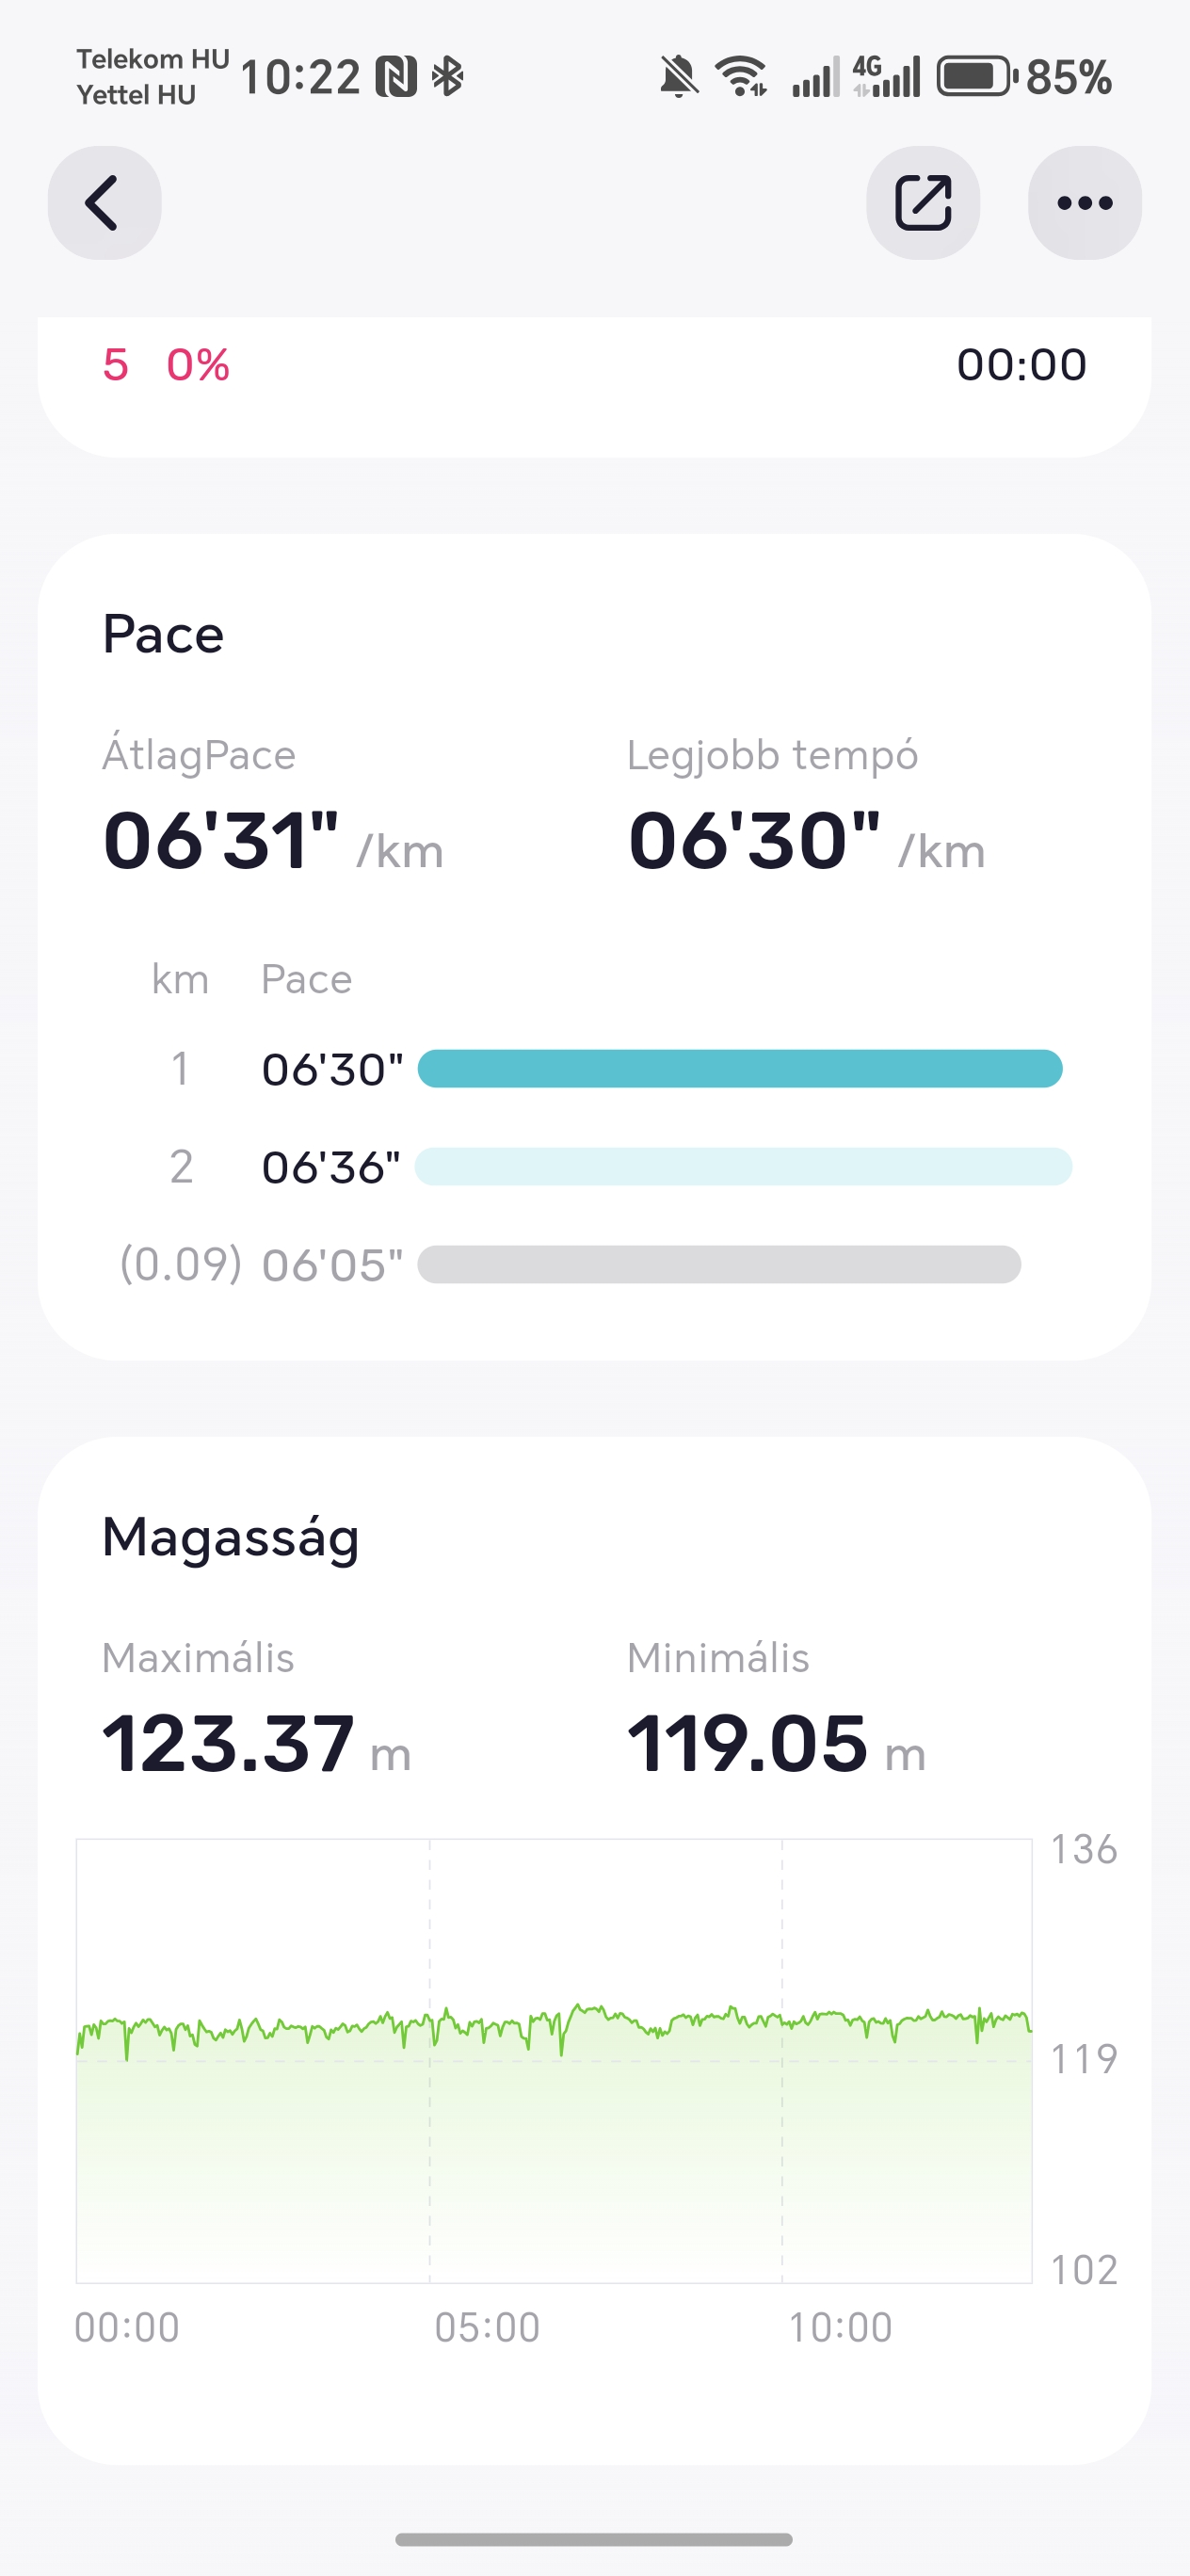This screenshot has width=1190, height=2576.
Task: Tap the NFC icon in status bar
Action: 396,77
